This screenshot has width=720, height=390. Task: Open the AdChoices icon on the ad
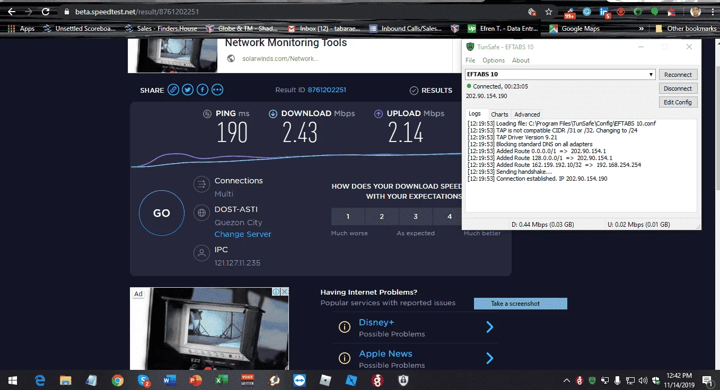coord(276,292)
